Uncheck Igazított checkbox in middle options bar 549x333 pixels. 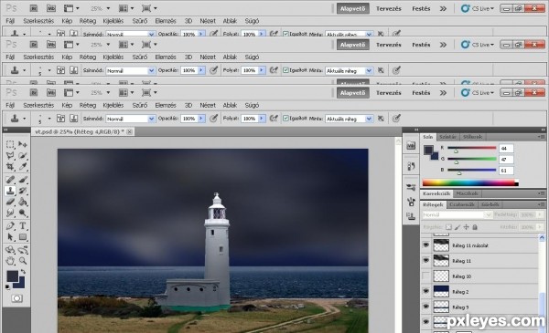[285, 70]
